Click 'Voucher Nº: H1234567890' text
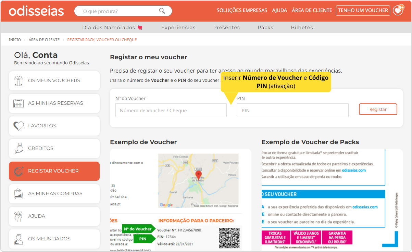The width and height of the screenshot is (412, 252). pos(179,230)
